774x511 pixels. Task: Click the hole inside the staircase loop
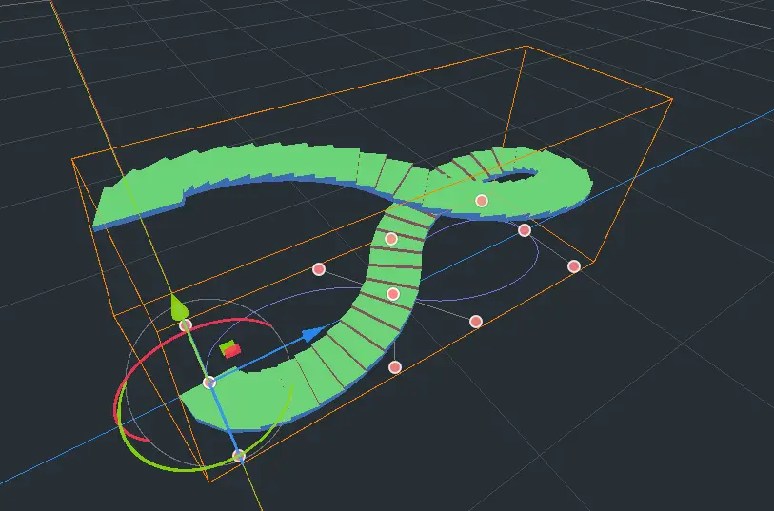(x=516, y=174)
